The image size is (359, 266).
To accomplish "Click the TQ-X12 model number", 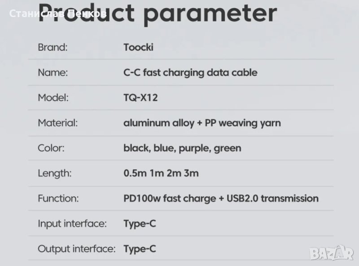I will [x=140, y=97].
